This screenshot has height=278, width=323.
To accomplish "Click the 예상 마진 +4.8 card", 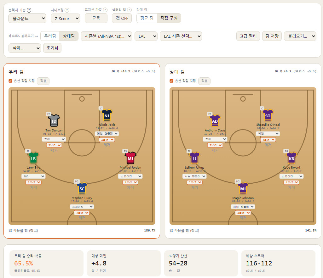I will pos(124,263).
